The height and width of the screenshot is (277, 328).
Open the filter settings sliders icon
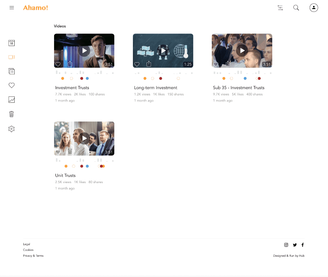pos(280,8)
